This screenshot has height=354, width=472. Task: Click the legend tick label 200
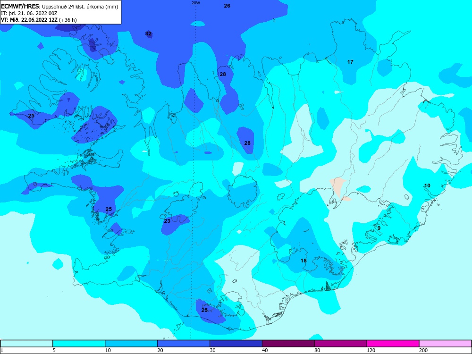[x=423, y=350]
